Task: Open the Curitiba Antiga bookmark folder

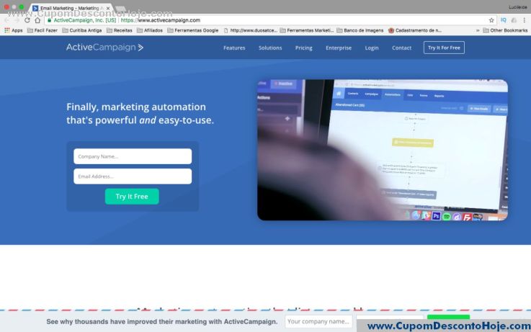Action: (82, 30)
